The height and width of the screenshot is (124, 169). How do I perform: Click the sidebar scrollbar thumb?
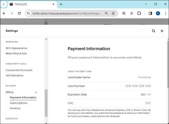pyautogui.click(x=46, y=103)
